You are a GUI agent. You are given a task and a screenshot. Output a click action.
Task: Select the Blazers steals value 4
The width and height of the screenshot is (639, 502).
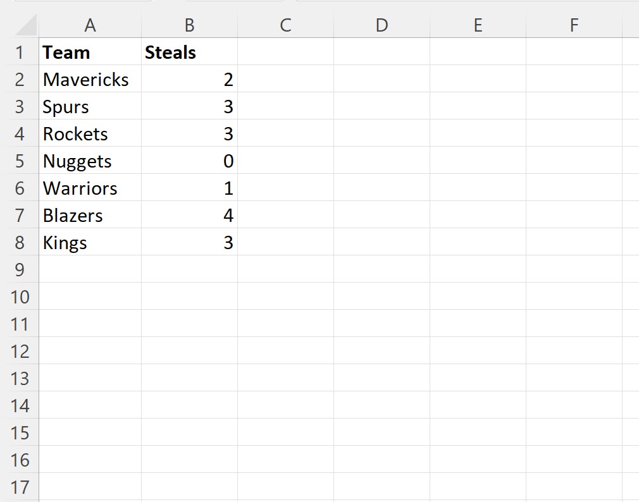[x=190, y=215]
